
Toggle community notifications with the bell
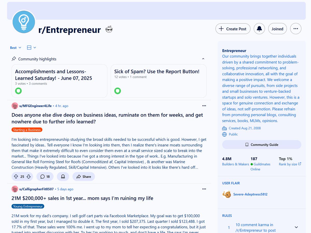coord(259,29)
